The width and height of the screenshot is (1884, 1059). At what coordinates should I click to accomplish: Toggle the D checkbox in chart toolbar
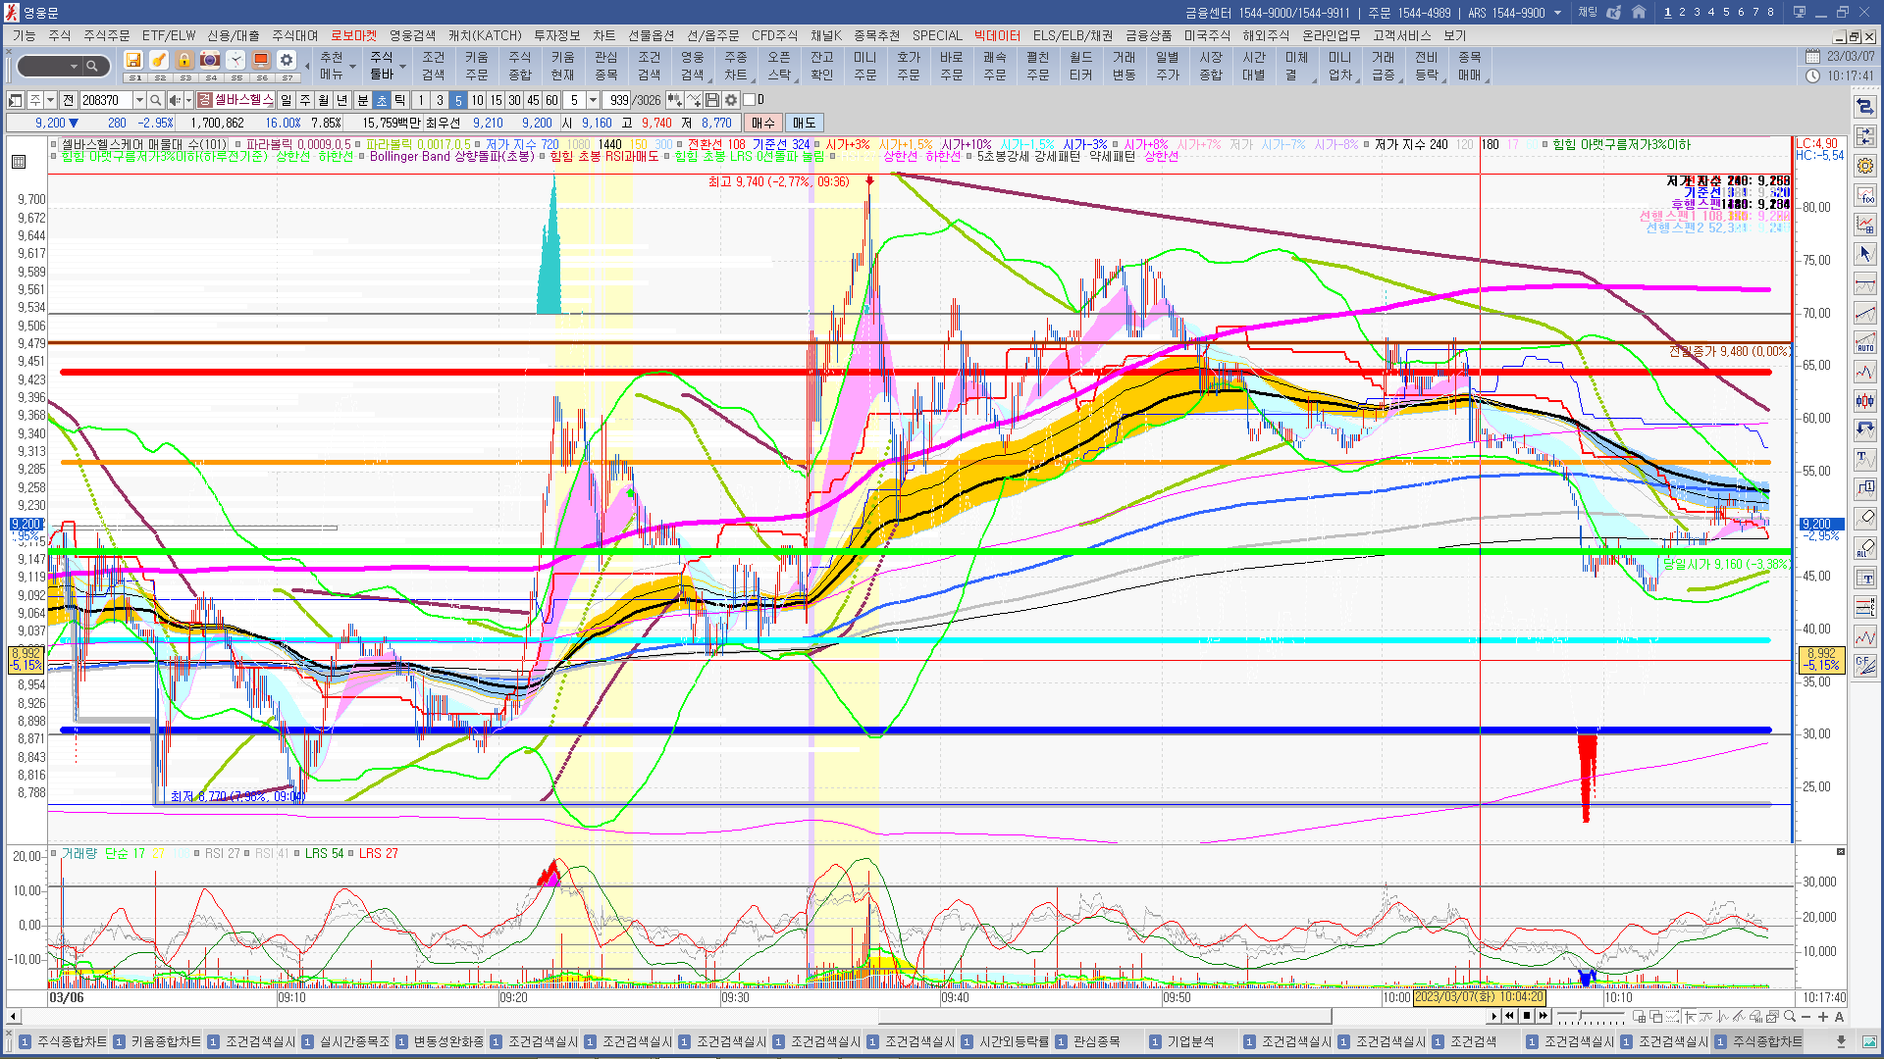point(750,100)
